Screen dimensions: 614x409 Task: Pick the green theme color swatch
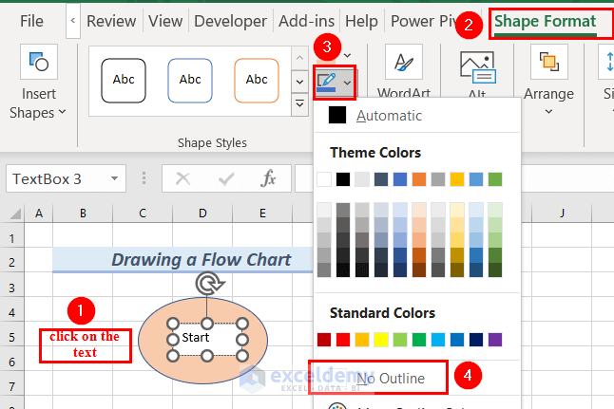[x=495, y=179]
